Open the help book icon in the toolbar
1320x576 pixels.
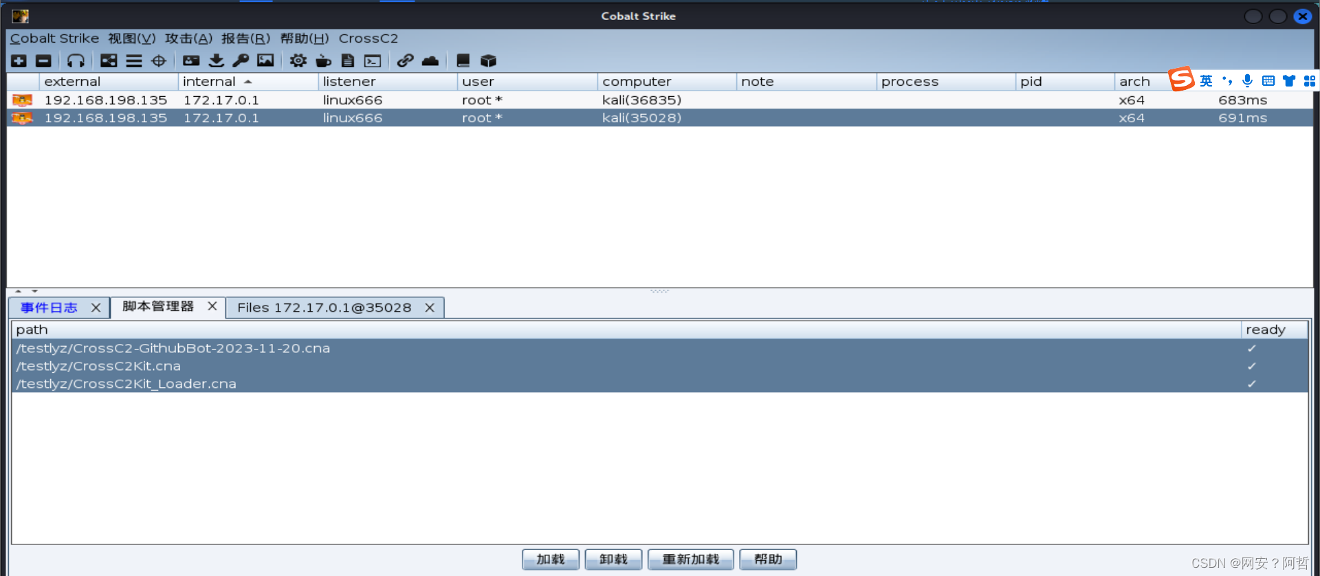click(463, 61)
